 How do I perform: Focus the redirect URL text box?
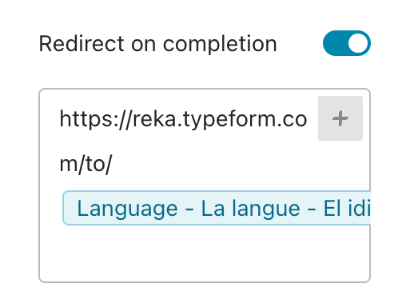coord(205,185)
